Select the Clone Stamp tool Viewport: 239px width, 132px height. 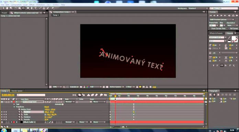(x=44, y=8)
